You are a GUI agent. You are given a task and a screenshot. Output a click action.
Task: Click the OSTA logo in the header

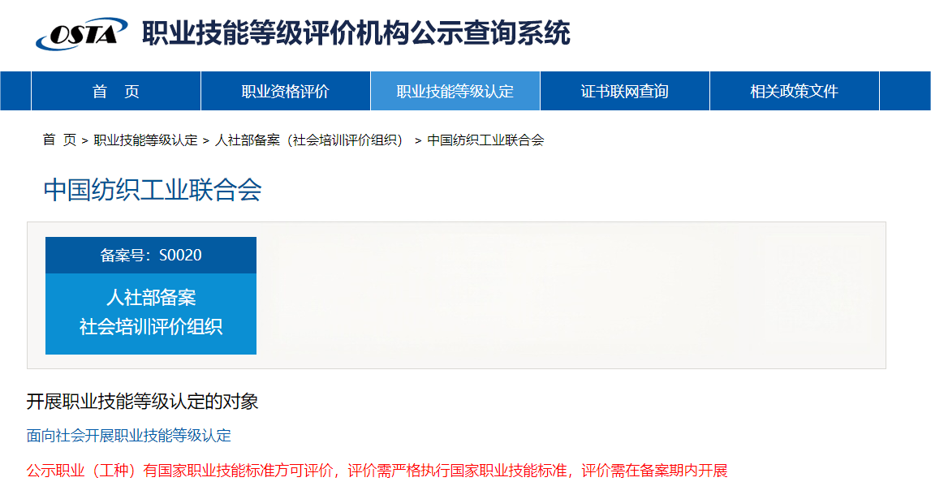(x=81, y=34)
